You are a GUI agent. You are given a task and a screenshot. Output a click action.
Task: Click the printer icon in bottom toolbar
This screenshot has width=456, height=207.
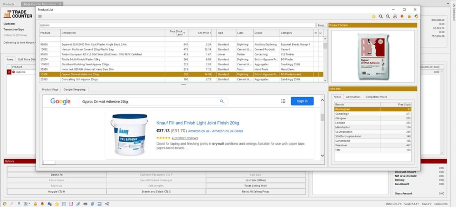(x=85, y=204)
